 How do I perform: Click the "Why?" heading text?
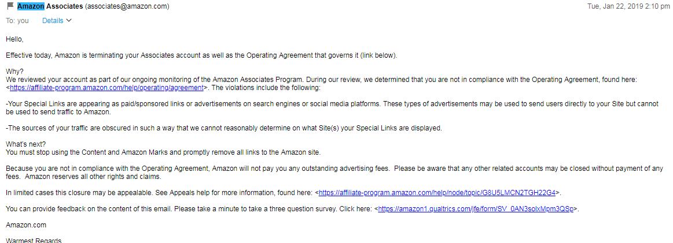tap(15, 71)
